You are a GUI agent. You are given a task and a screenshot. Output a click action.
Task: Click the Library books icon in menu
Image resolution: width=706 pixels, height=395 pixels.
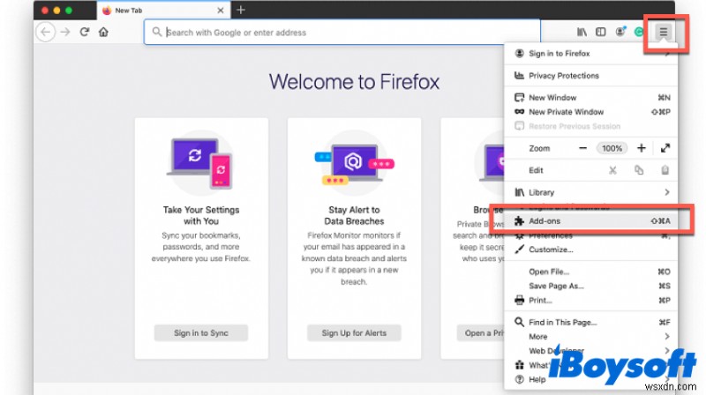(520, 192)
